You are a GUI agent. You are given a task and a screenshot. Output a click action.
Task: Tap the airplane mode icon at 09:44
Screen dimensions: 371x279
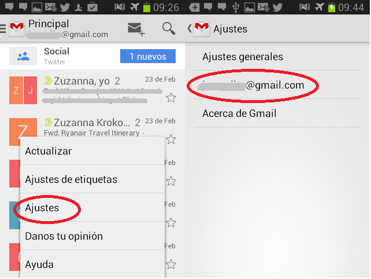click(x=319, y=7)
